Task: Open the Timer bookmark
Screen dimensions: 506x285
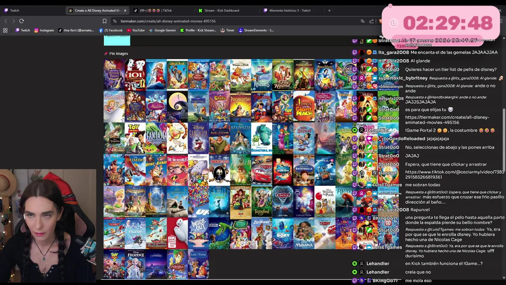Action: click(227, 30)
